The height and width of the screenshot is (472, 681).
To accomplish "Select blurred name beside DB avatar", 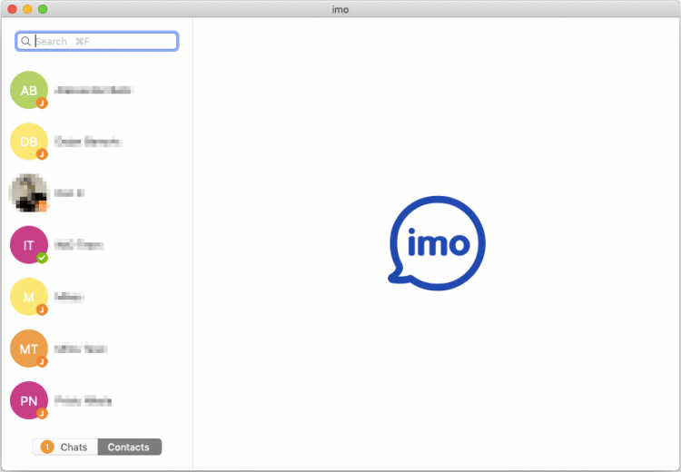I will pyautogui.click(x=88, y=142).
